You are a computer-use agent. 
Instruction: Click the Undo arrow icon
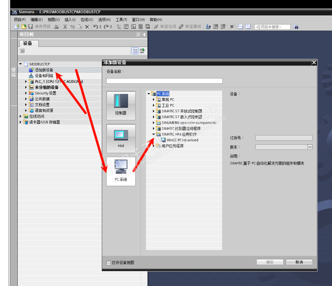click(x=96, y=26)
